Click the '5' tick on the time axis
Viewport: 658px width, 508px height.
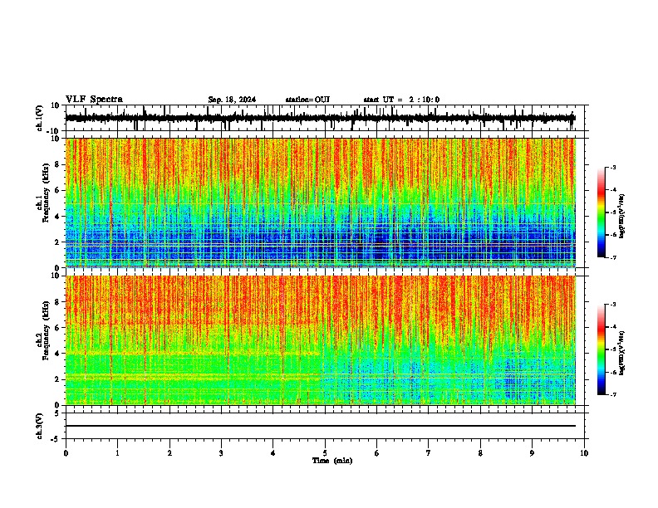pos(325,453)
